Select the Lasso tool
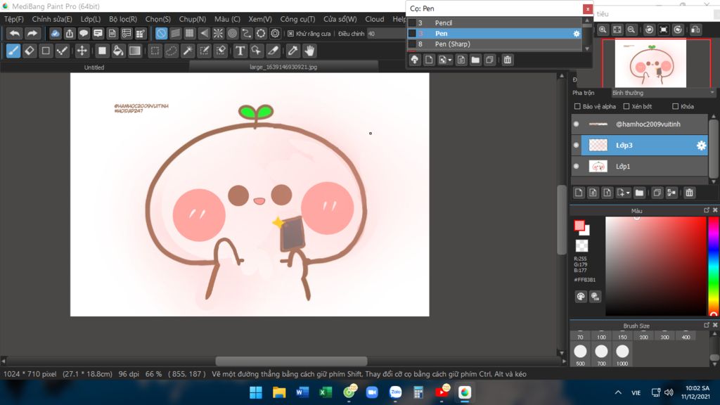720x405 pixels. coord(172,51)
